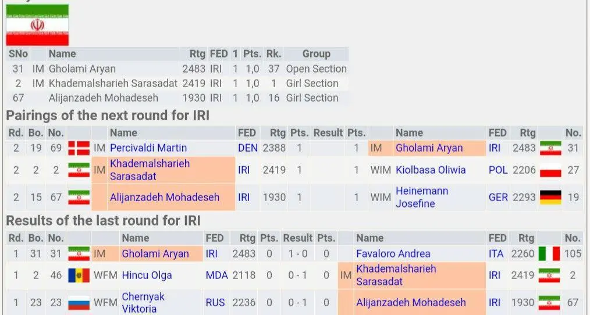Viewport: 590px width, 315px height.
Task: Open Percivaldi Martin's player page
Action: [148, 148]
